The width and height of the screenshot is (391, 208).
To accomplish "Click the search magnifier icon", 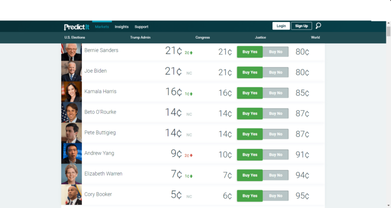I will pos(319,26).
